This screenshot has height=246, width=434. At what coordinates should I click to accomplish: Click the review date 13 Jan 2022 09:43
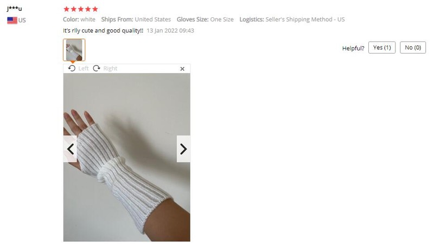pos(170,30)
